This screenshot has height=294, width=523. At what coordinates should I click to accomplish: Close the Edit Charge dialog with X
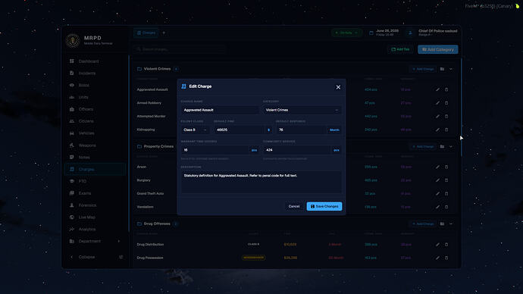point(338,87)
